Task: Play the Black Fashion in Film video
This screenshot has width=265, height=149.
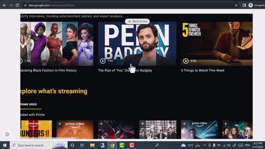Action: click(x=21, y=61)
